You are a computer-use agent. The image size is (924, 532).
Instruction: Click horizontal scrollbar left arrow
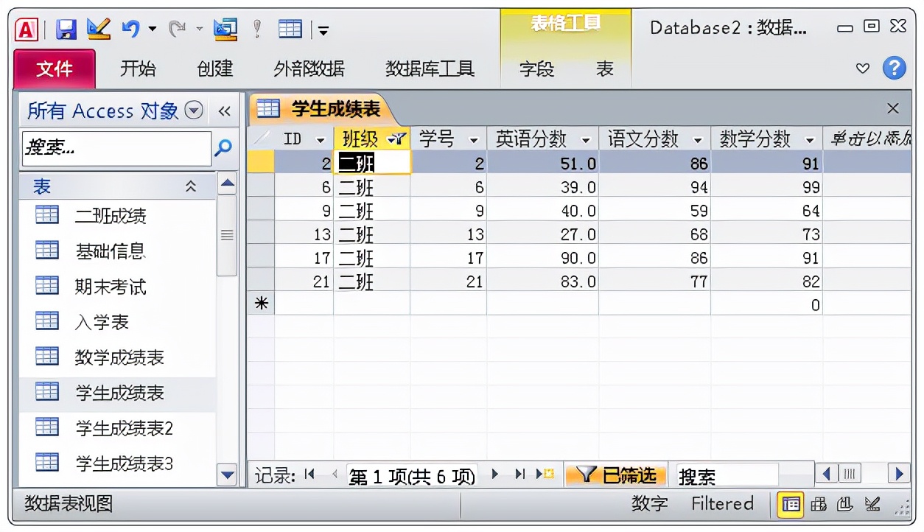(x=827, y=474)
